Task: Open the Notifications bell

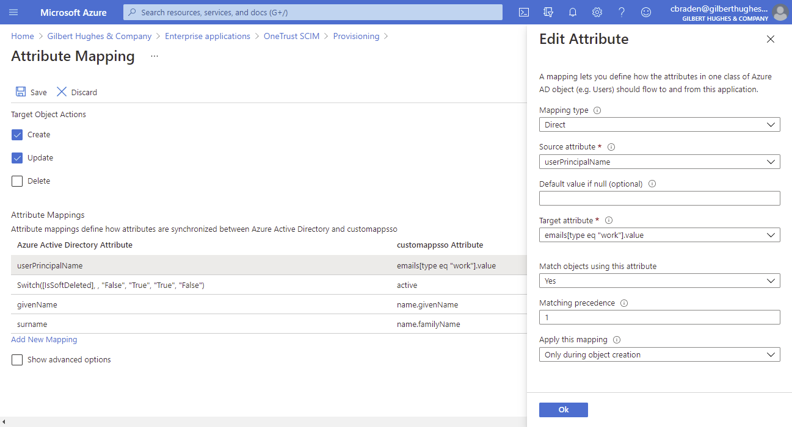Action: coord(572,12)
